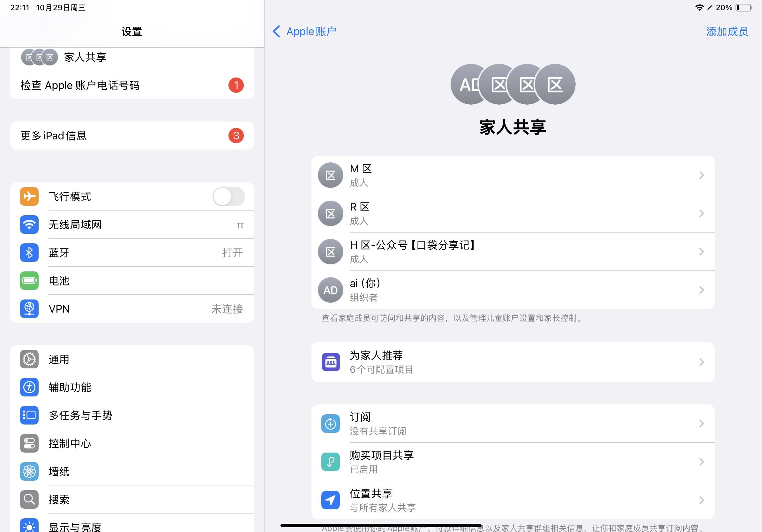The width and height of the screenshot is (762, 532).
Task: Tap the Control Center (控制中心) icon
Action: tap(29, 443)
